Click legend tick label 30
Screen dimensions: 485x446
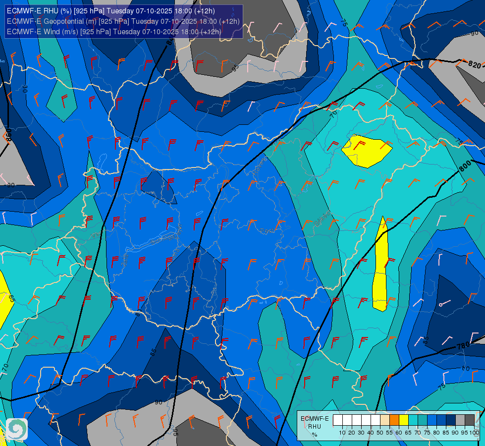coord(361,433)
